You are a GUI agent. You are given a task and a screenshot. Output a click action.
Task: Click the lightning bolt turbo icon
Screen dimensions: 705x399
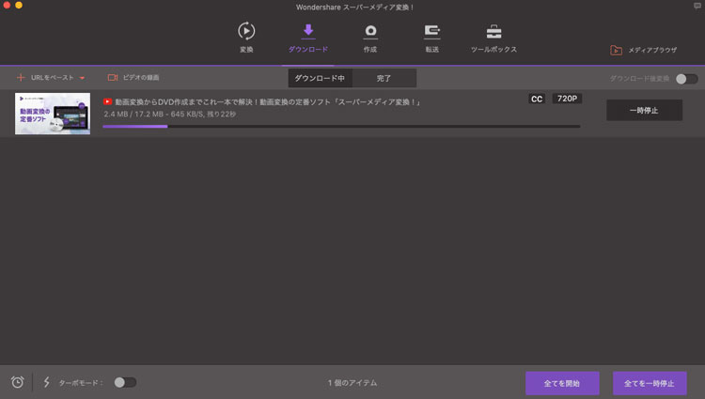click(x=46, y=382)
